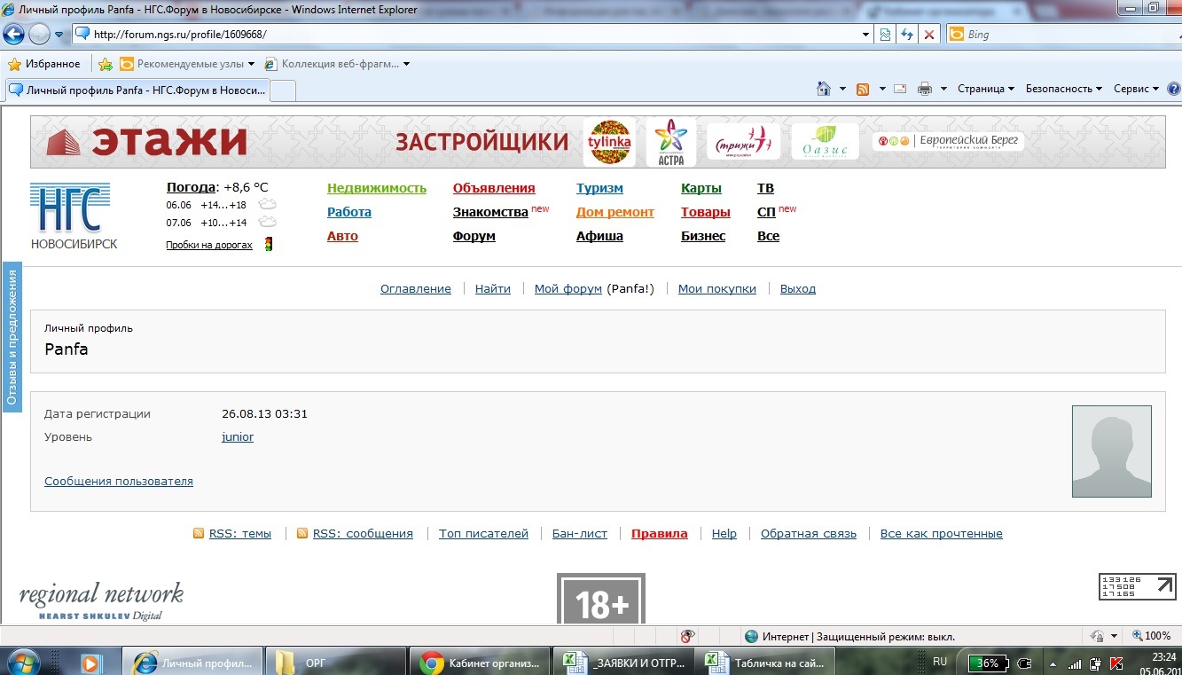This screenshot has width=1182, height=675.
Task: Add page to favorites bar star icon
Action: tap(105, 64)
